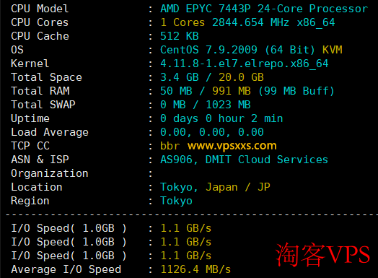Click the Total SWAP label
The width and height of the screenshot is (378, 278).
tap(43, 105)
